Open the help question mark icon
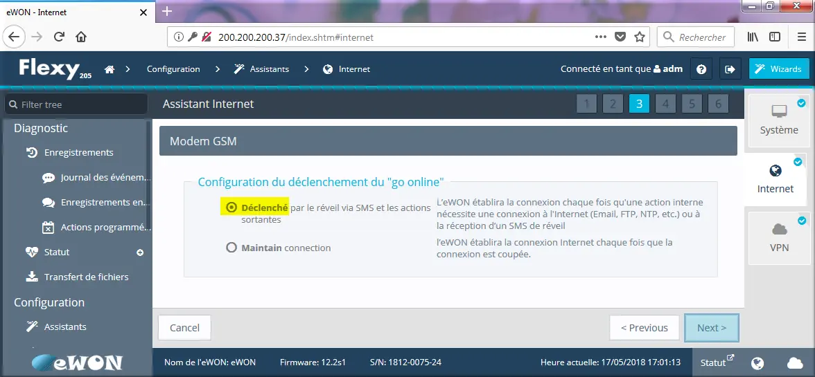The image size is (815, 377). (x=701, y=69)
